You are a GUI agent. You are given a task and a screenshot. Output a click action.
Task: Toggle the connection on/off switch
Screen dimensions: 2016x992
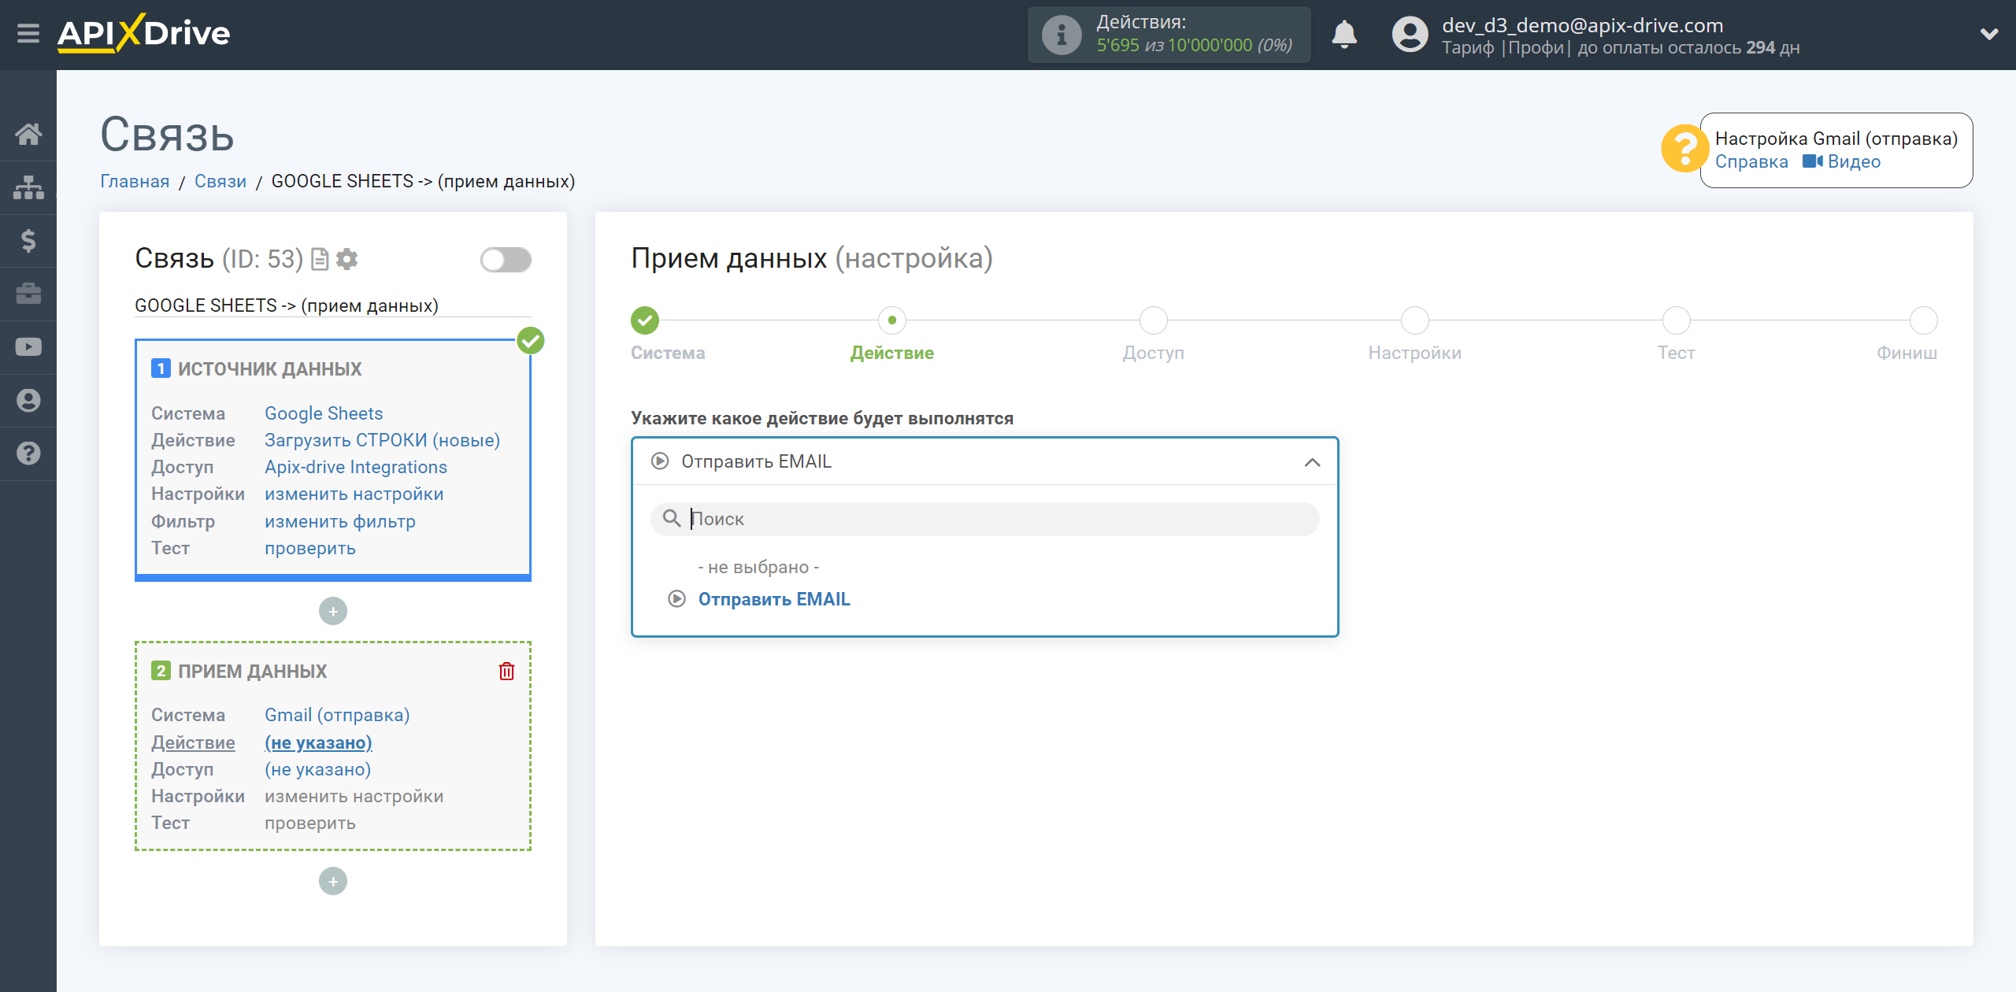[506, 259]
